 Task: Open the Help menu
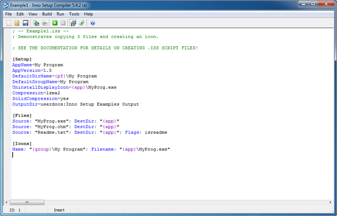[x=89, y=14]
